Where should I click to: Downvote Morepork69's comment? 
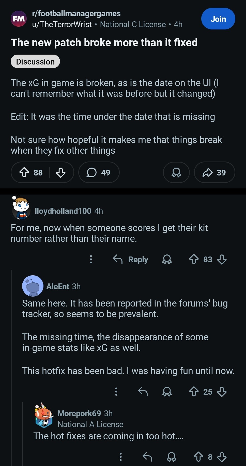point(222,457)
